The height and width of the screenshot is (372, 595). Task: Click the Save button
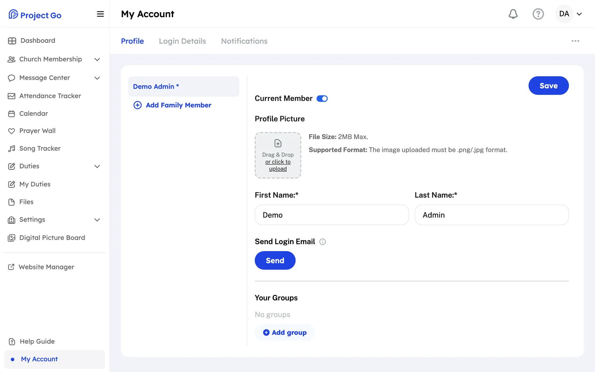pyautogui.click(x=549, y=85)
